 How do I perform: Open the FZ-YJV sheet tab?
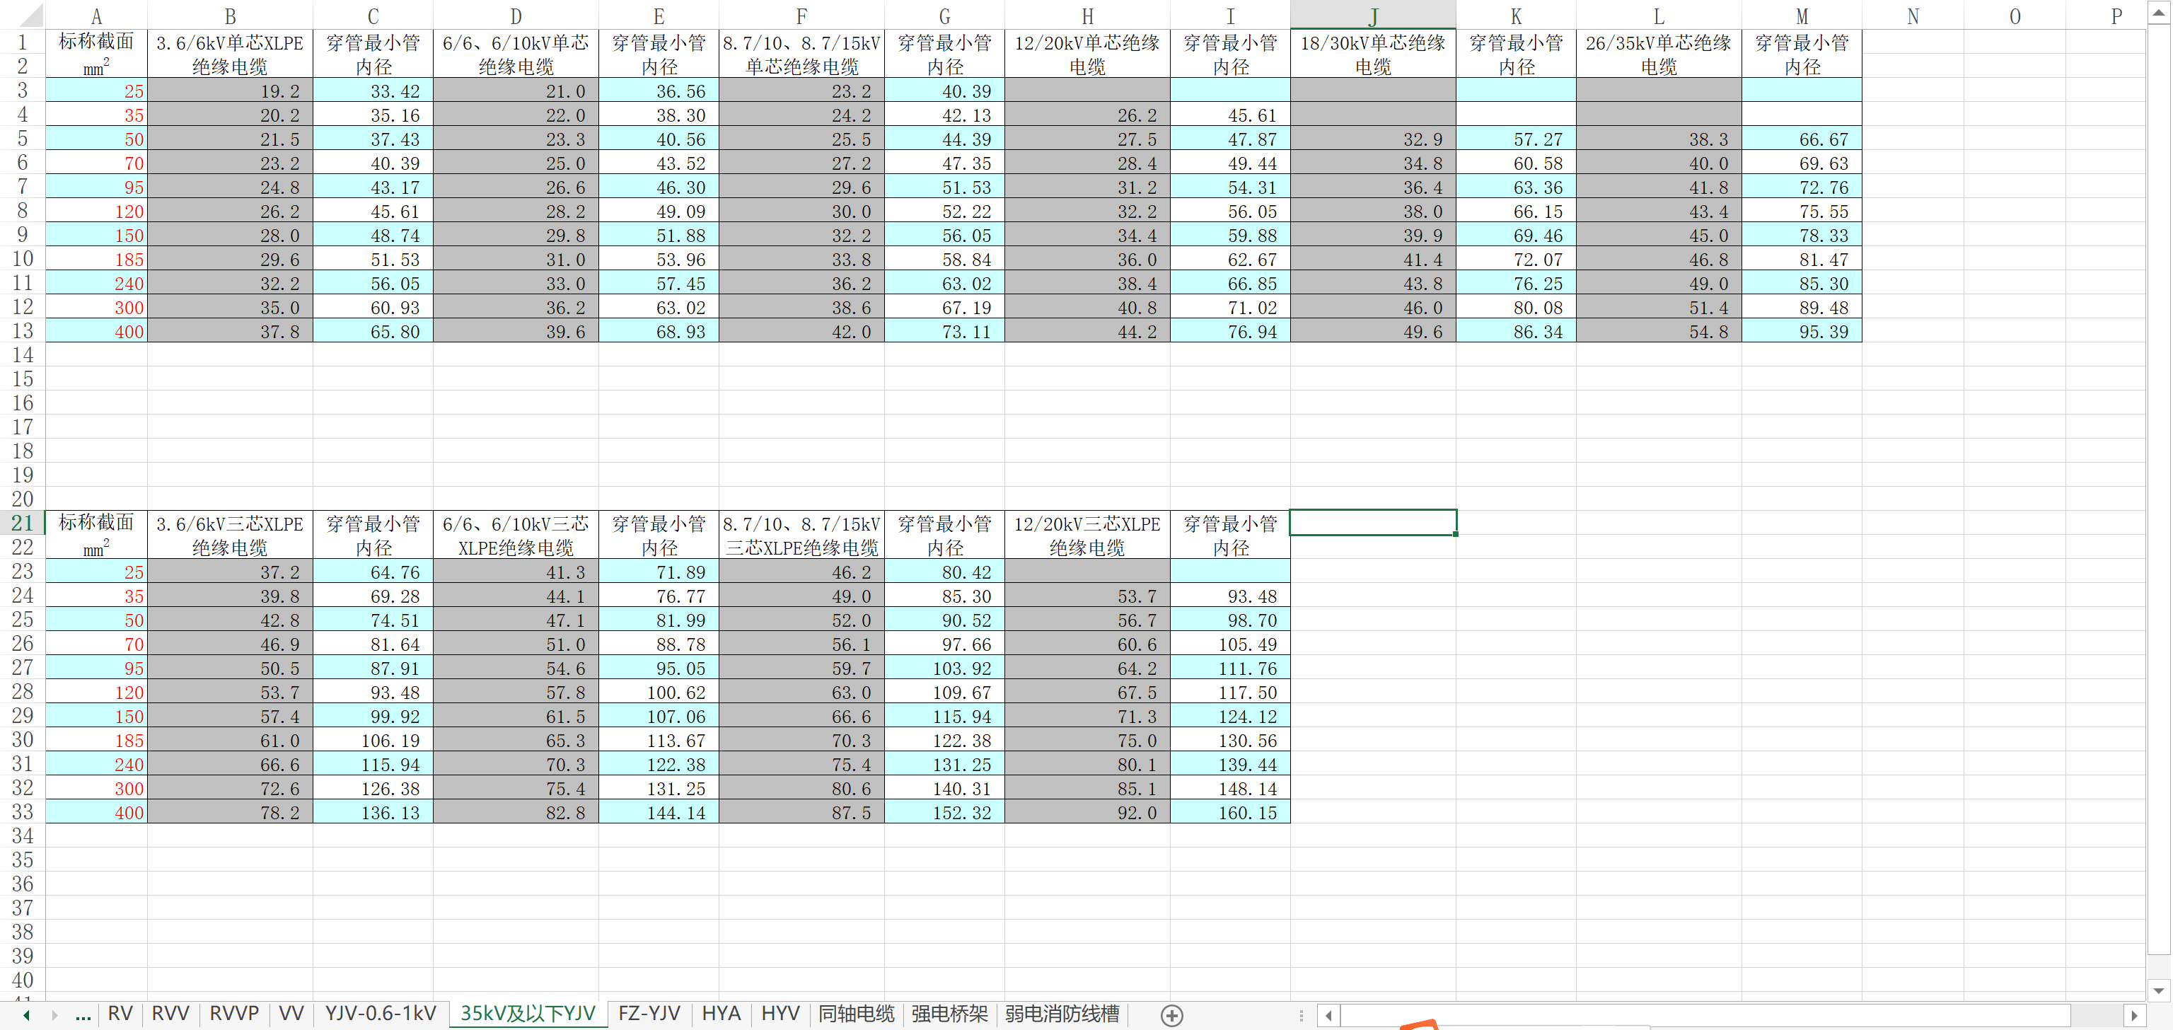[x=649, y=1013]
